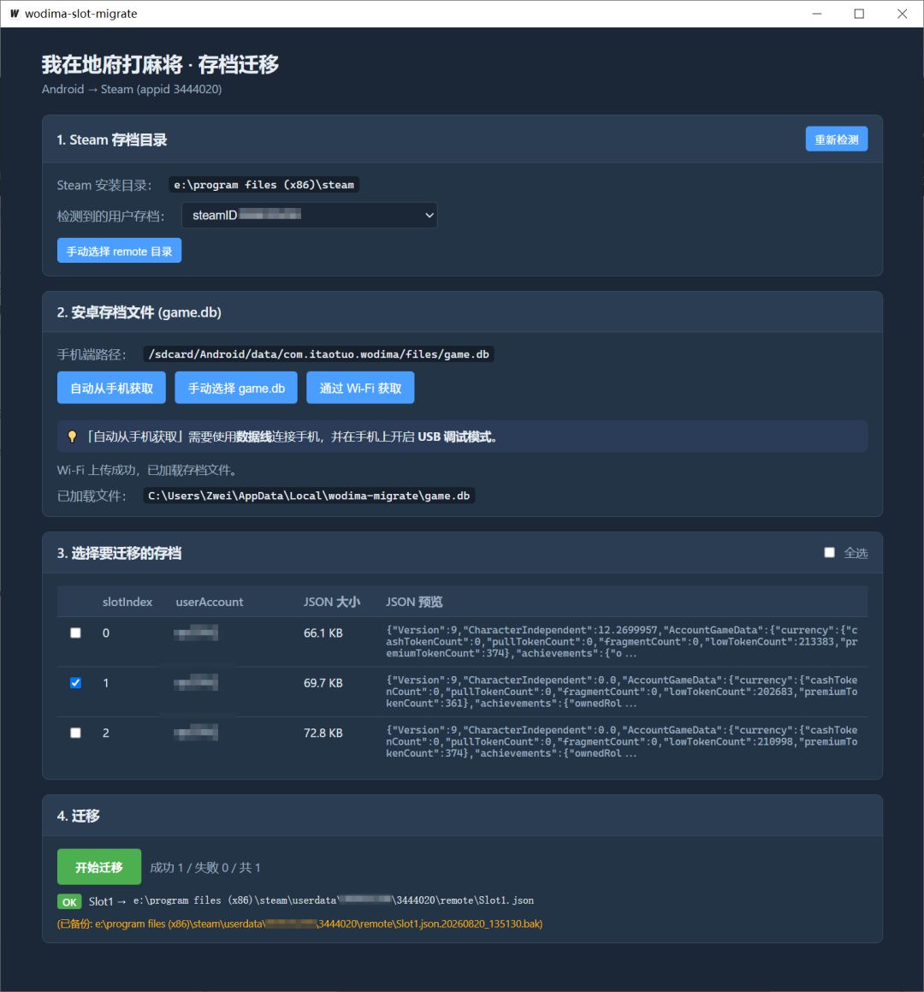Click the userAccount column header
Screen dimensions: 924x992
click(210, 602)
